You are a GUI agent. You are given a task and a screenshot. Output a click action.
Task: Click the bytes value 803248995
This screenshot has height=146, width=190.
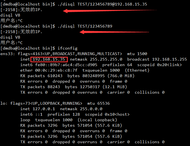[x=93, y=76]
